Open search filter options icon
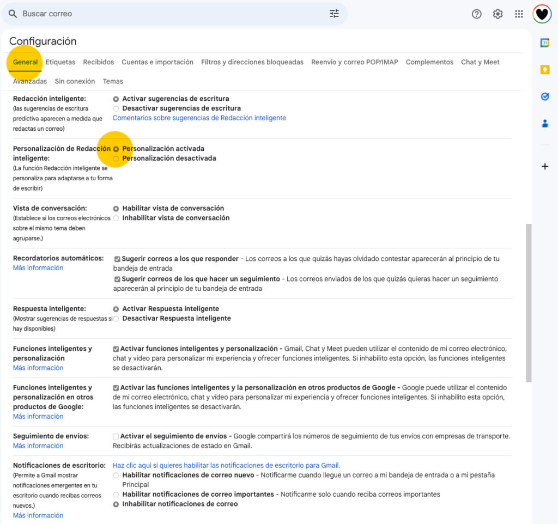The width and height of the screenshot is (558, 524). [x=334, y=14]
